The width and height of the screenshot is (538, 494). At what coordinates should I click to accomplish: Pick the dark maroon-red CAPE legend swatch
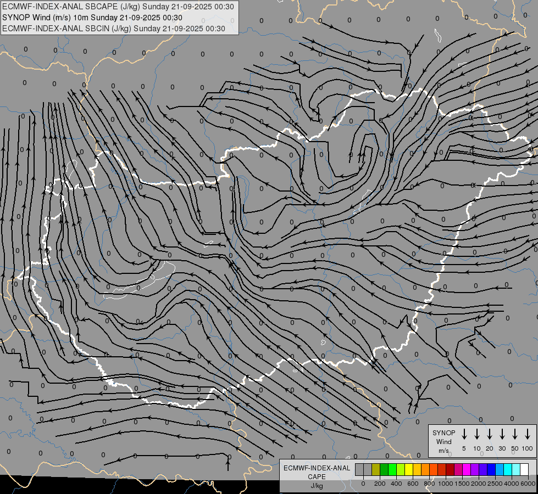tap(450, 470)
